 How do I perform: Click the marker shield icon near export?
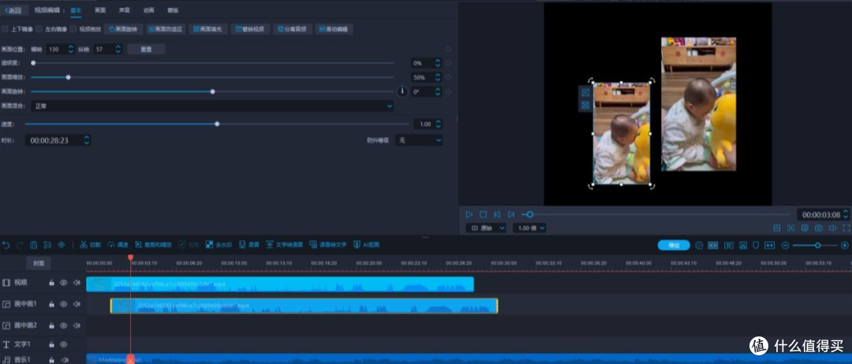755,245
